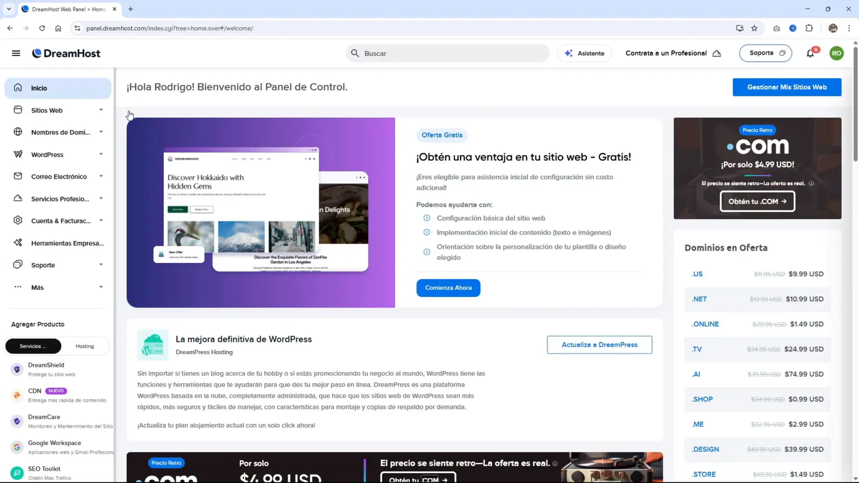This screenshot has height=483, width=859.
Task: Expand the Servicios Profesionales submenu arrow
Action: point(101,199)
